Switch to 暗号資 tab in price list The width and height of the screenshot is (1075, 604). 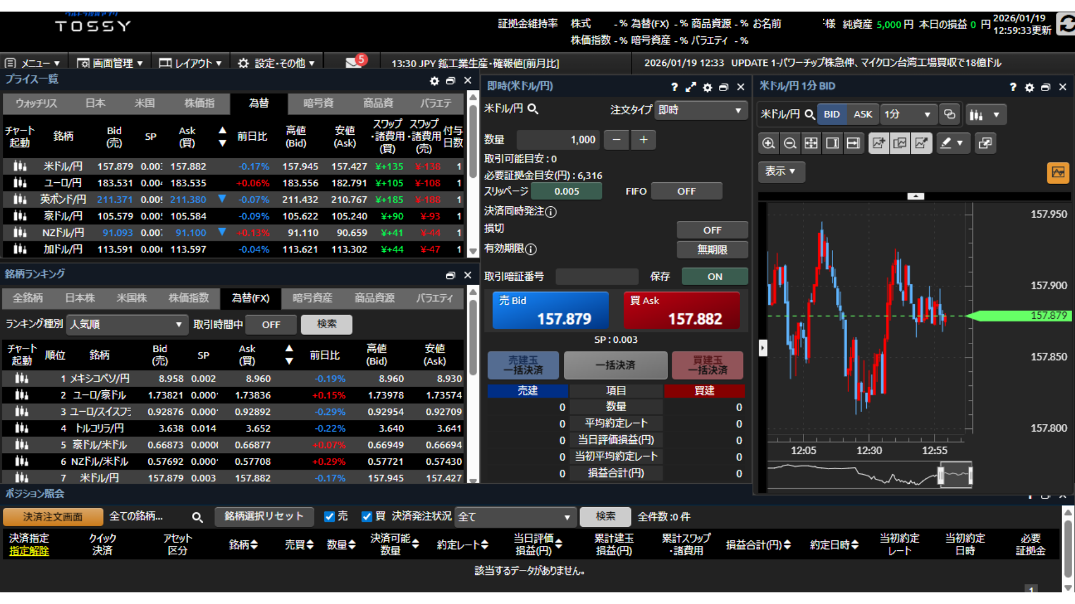(318, 103)
